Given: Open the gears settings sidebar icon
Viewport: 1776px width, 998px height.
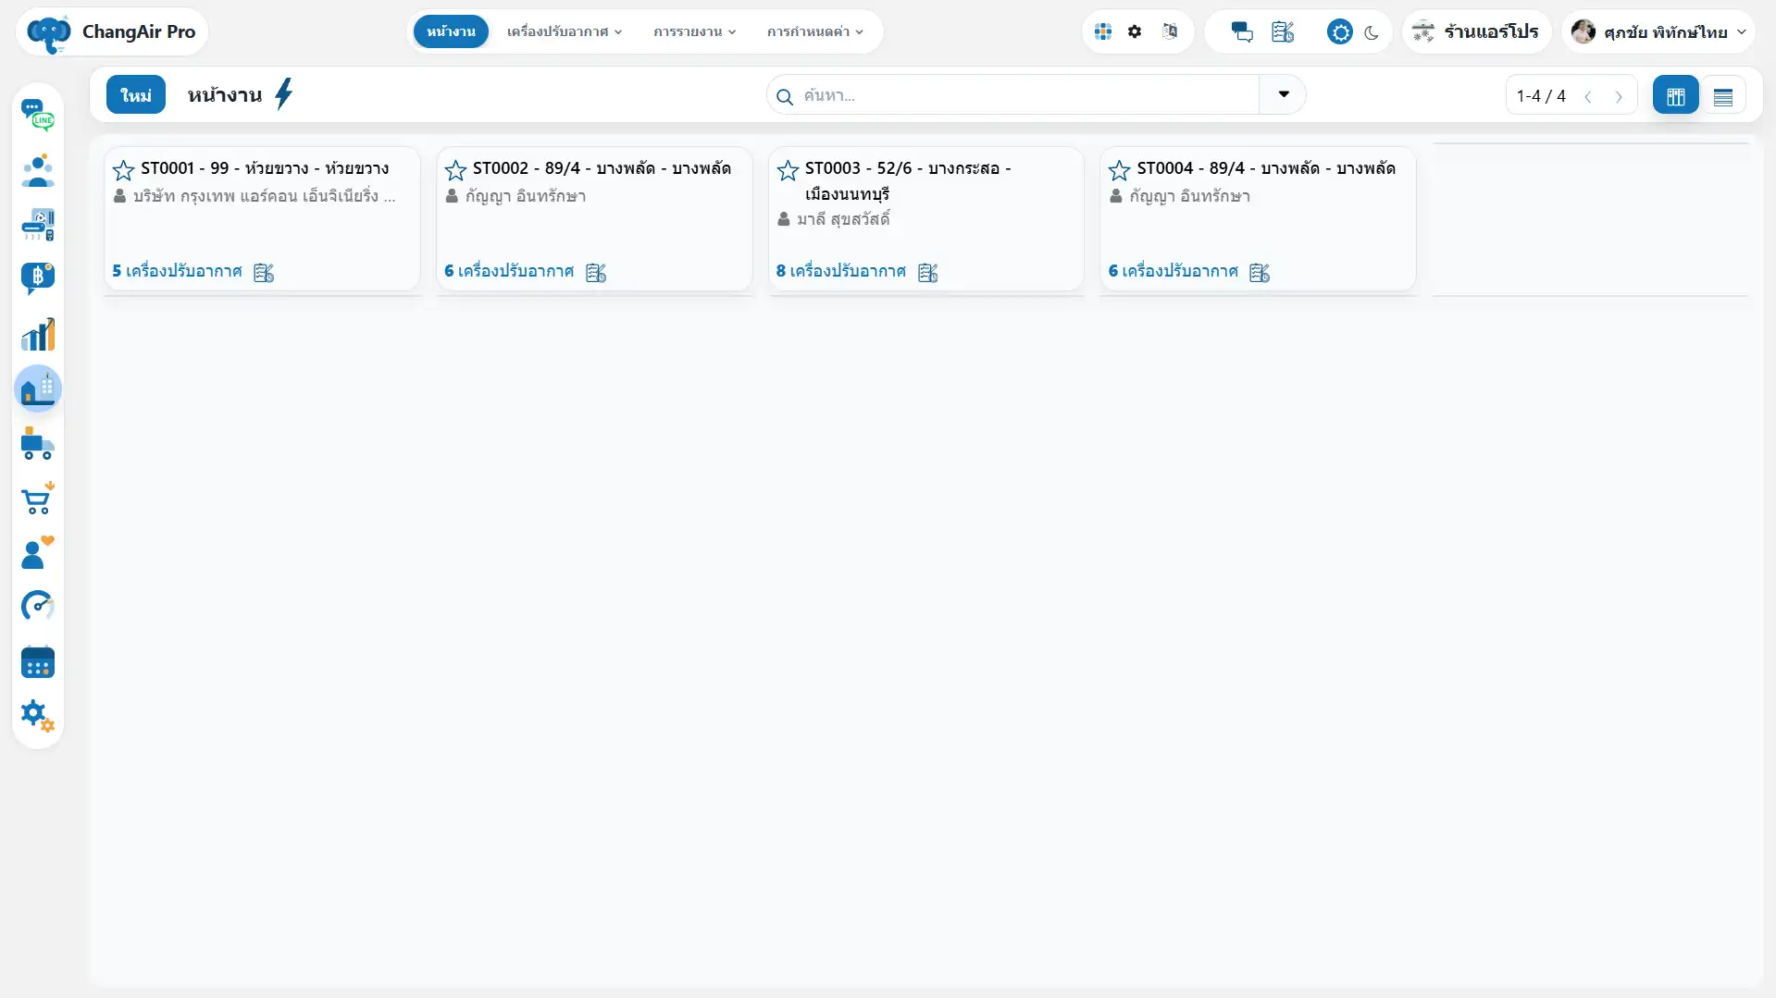Looking at the screenshot, I should tap(38, 715).
